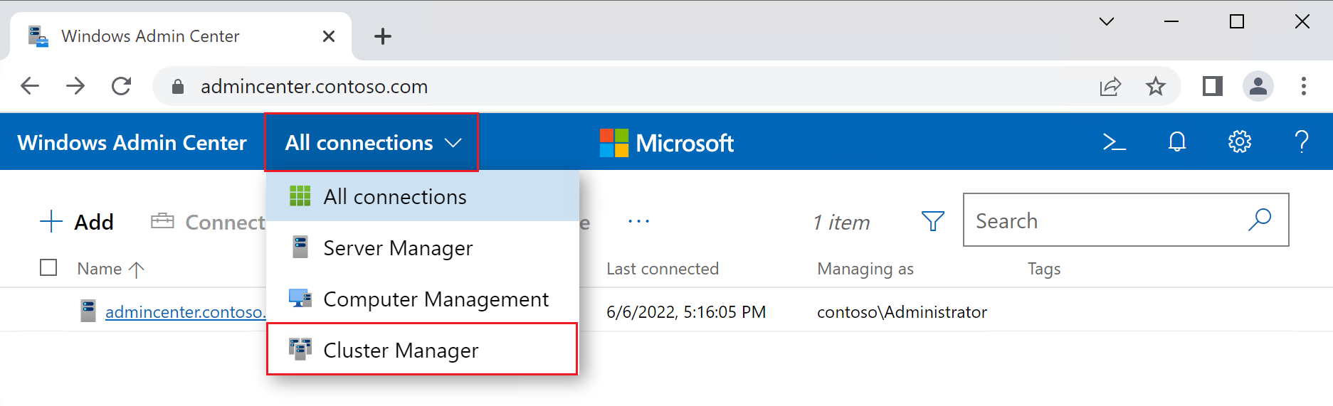This screenshot has width=1333, height=406.
Task: Open the more actions ellipsis menu
Action: pyautogui.click(x=638, y=221)
